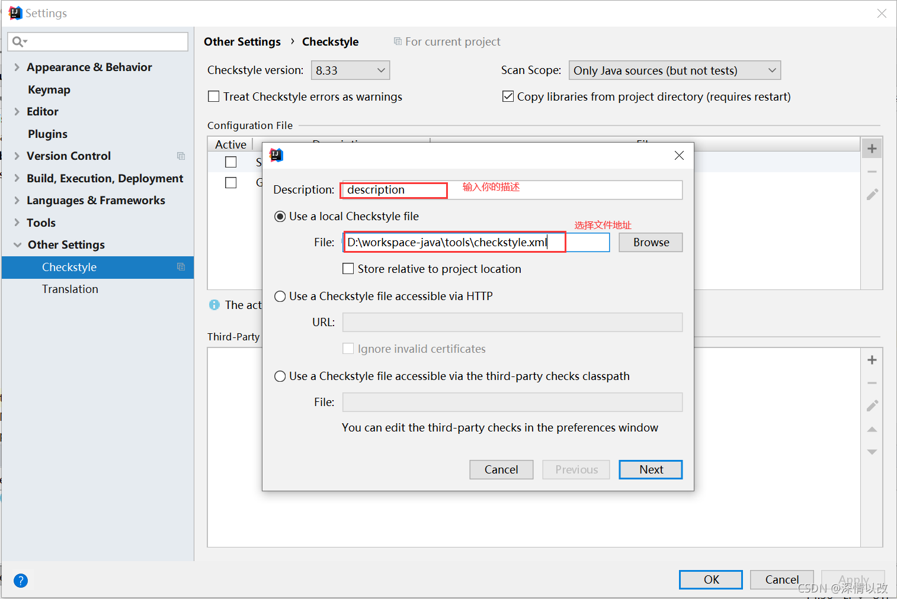Uncheck Copy libraries from project directory
This screenshot has width=897, height=599.
click(508, 96)
